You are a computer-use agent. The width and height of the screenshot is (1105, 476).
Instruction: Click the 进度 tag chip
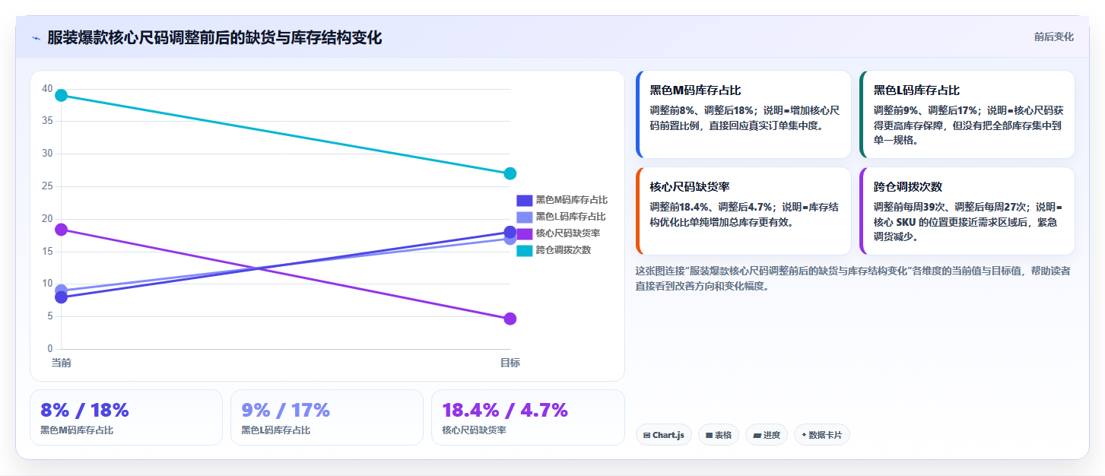(767, 435)
